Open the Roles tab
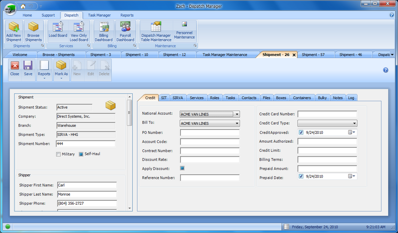The image size is (398, 233). coord(215,98)
